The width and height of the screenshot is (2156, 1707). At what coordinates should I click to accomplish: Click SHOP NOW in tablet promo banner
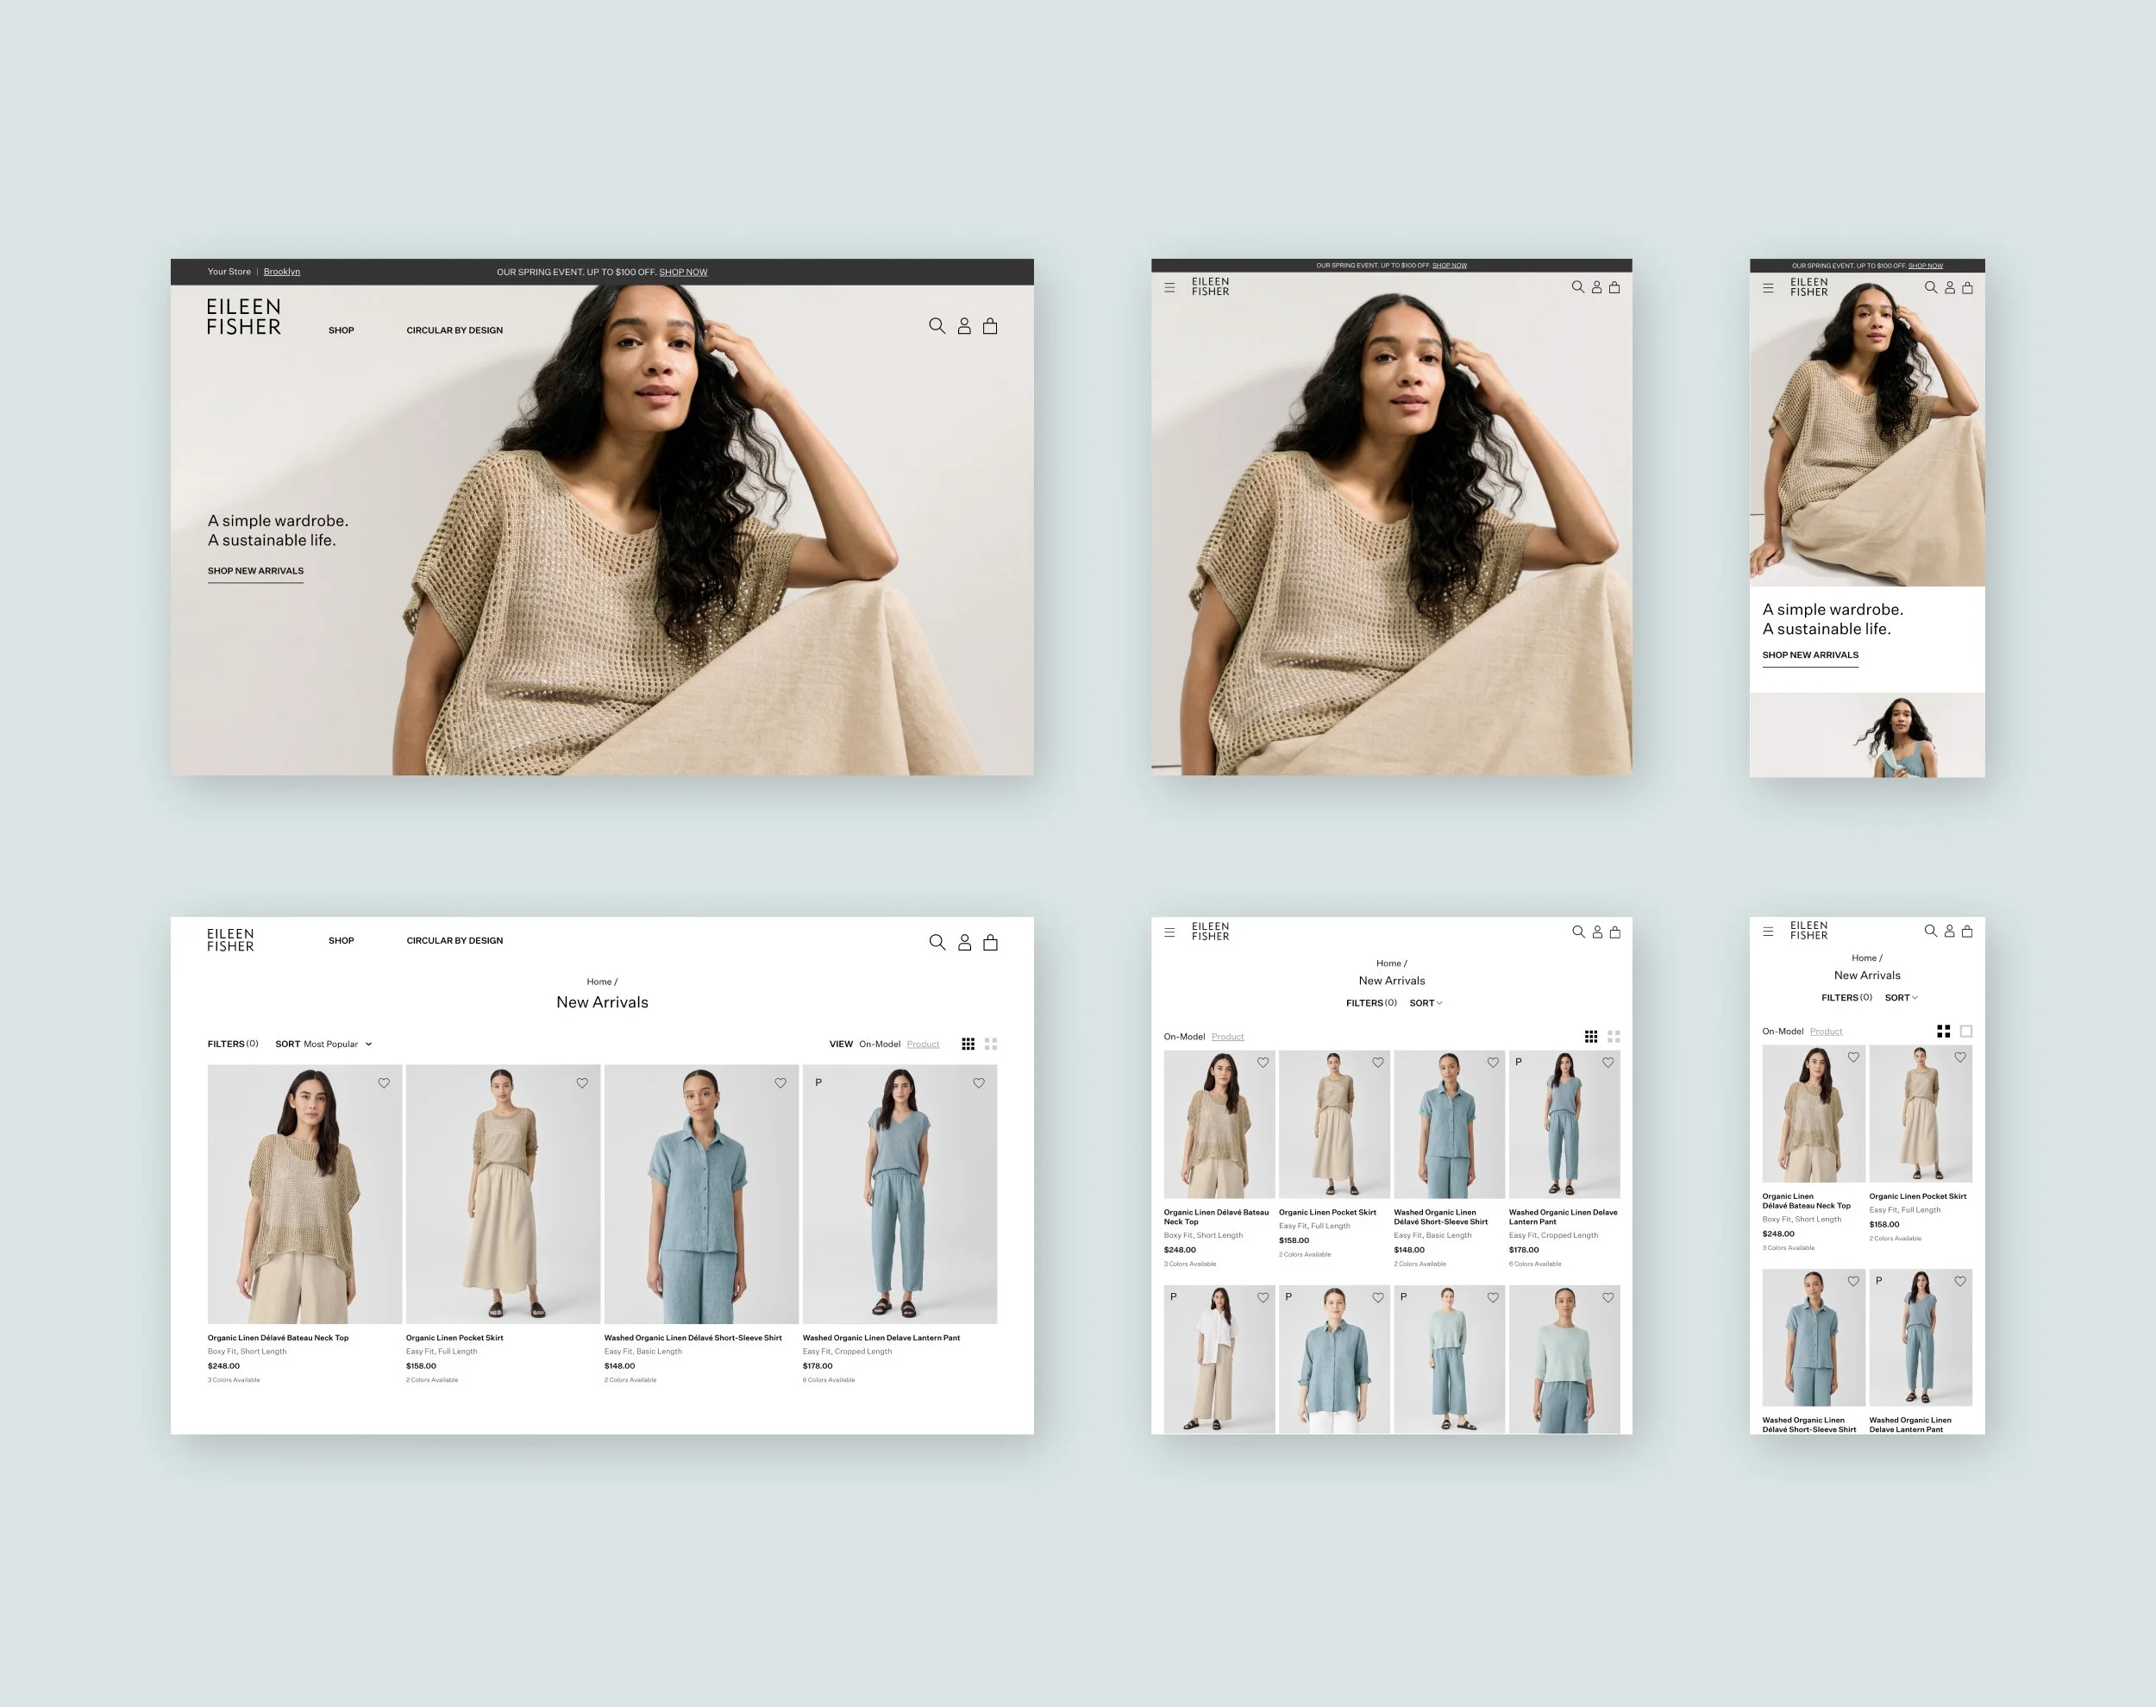tap(1450, 266)
